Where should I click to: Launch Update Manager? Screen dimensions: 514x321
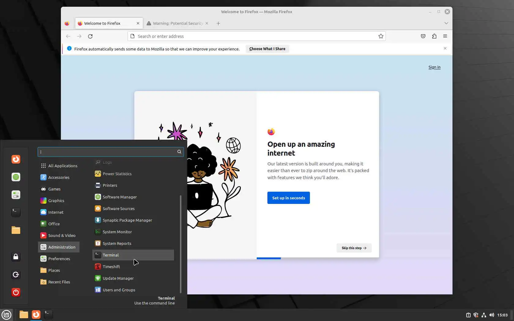(x=133, y=278)
